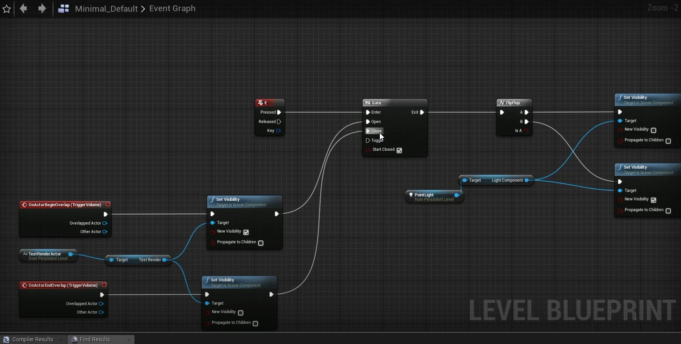Image resolution: width=681 pixels, height=344 pixels.
Task: Click the FlipFlop input exec pin
Action: [x=502, y=112]
